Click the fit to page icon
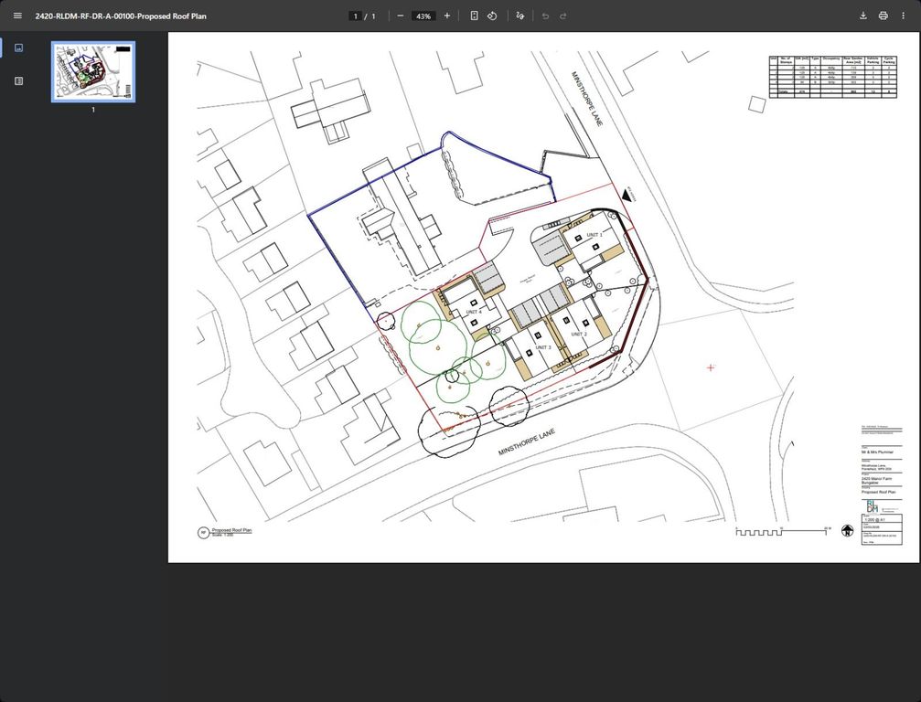Image resolution: width=921 pixels, height=702 pixels. [x=474, y=16]
